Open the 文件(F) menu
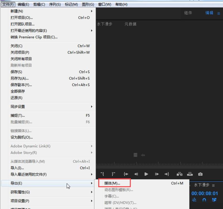Screen dimensions: 223x209 tap(8, 4)
